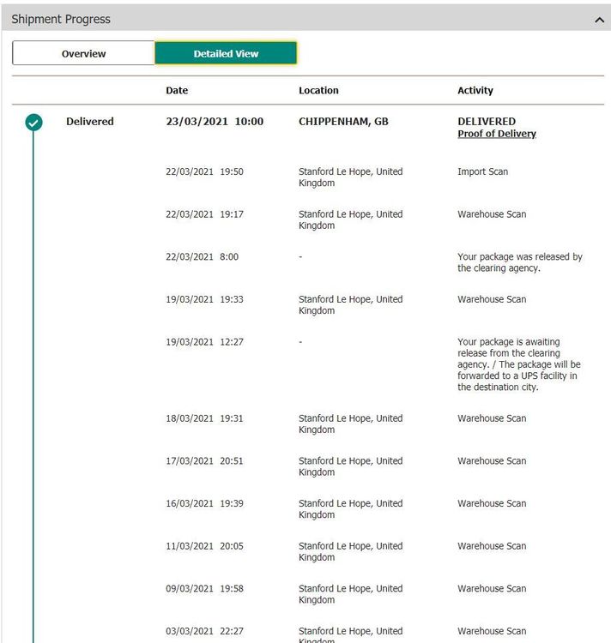The image size is (611, 643).
Task: Select the 11/03/2021 20:05 date entry
Action: click(204, 546)
